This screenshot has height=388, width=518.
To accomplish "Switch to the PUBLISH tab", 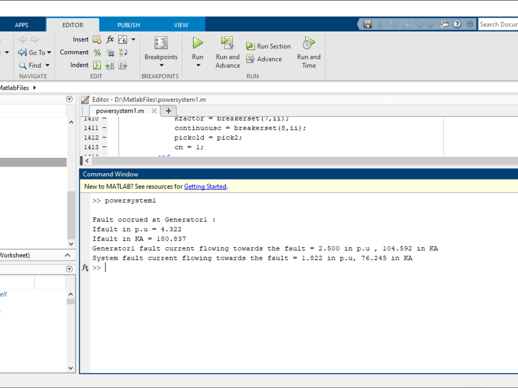I will tap(128, 25).
